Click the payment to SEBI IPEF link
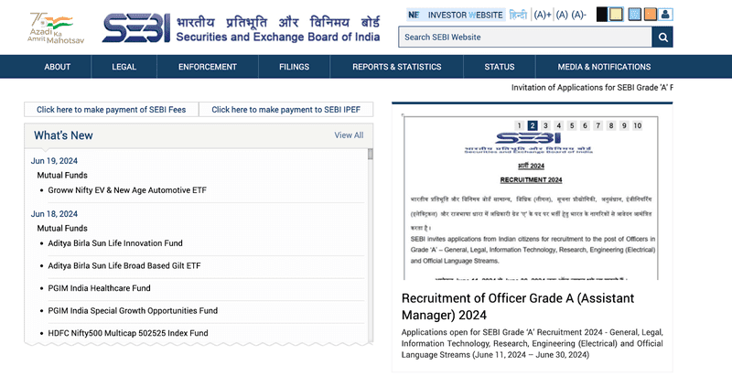The width and height of the screenshot is (732, 387). (285, 110)
